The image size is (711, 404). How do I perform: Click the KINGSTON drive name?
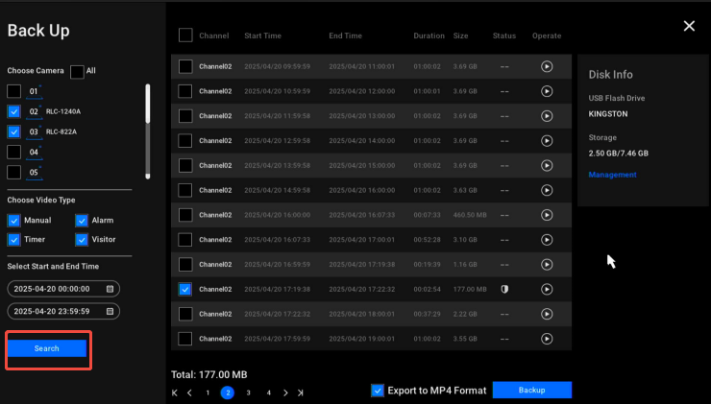[608, 114]
